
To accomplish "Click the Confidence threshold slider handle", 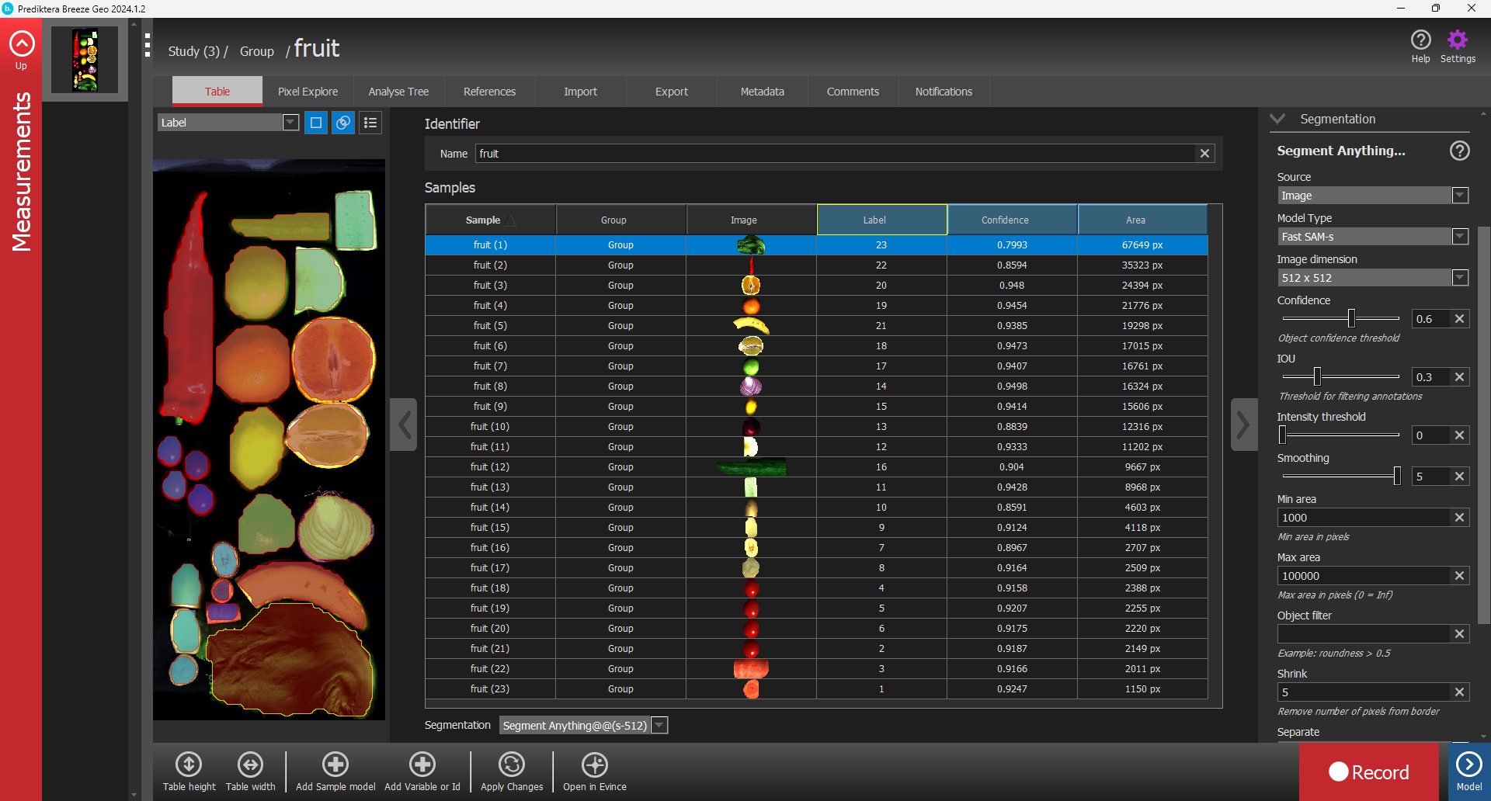I will tap(1351, 318).
